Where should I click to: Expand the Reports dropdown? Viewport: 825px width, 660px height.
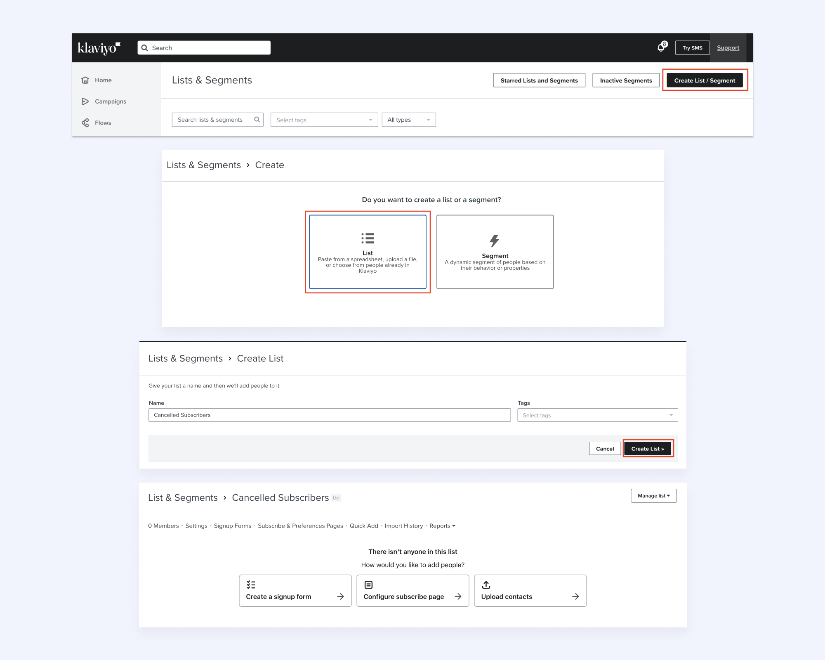(x=442, y=526)
